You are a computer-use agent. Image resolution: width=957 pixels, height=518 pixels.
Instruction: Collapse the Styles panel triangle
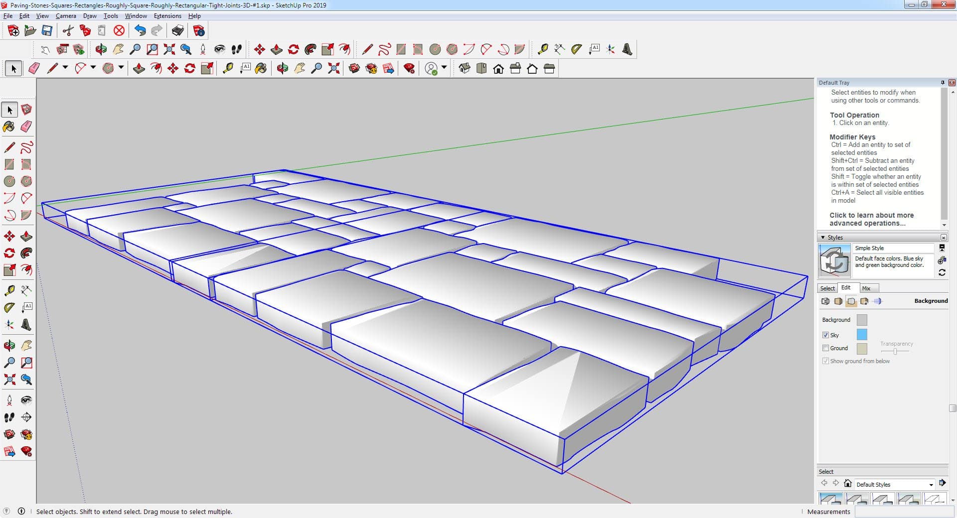pos(823,238)
